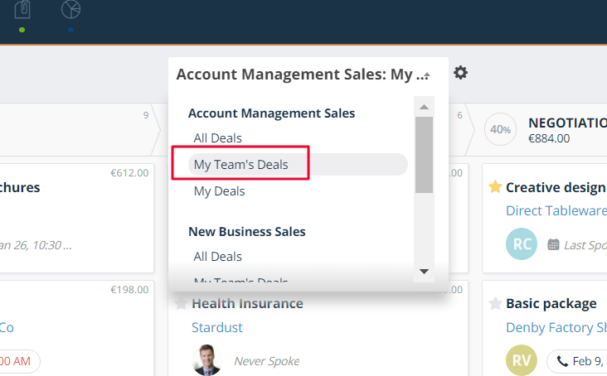Click the Feb 9 phone call activity
Screen dimensions: 607x376
(577, 361)
